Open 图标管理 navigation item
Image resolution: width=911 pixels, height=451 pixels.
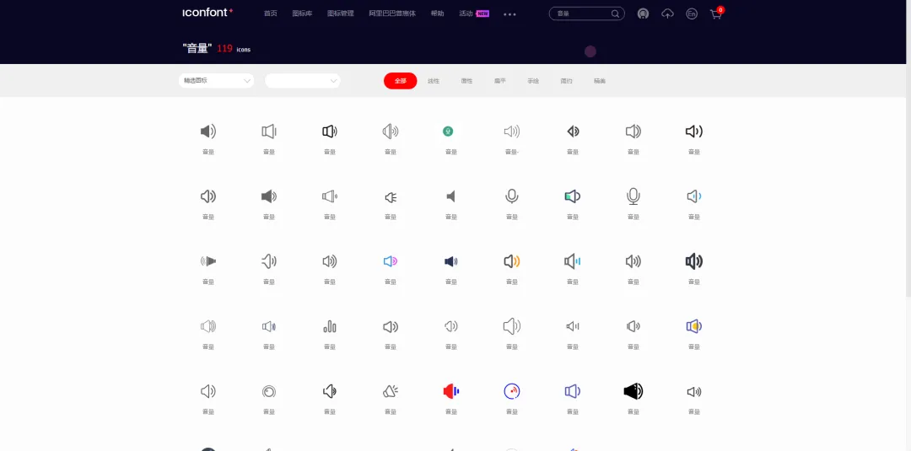(x=341, y=14)
